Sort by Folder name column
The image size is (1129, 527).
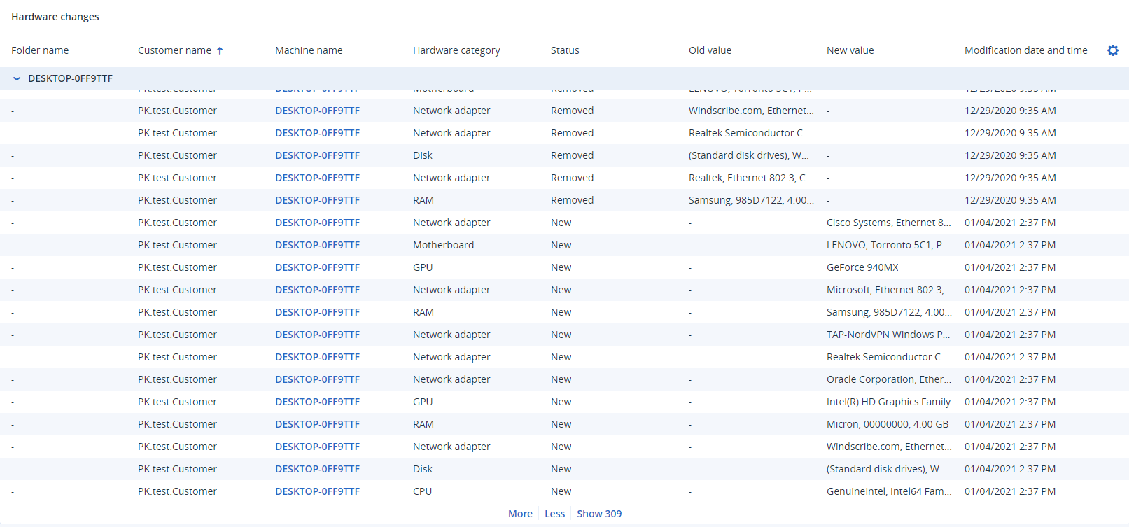coord(40,50)
